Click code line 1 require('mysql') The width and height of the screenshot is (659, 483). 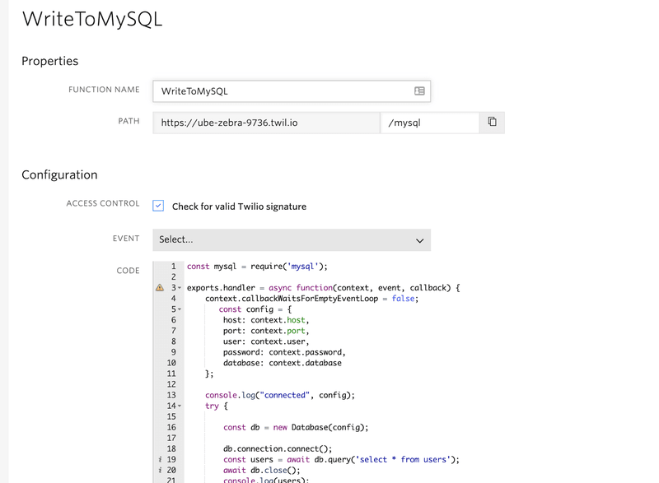(257, 267)
